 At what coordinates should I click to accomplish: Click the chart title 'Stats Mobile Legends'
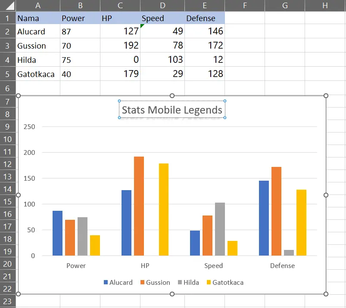(172, 110)
